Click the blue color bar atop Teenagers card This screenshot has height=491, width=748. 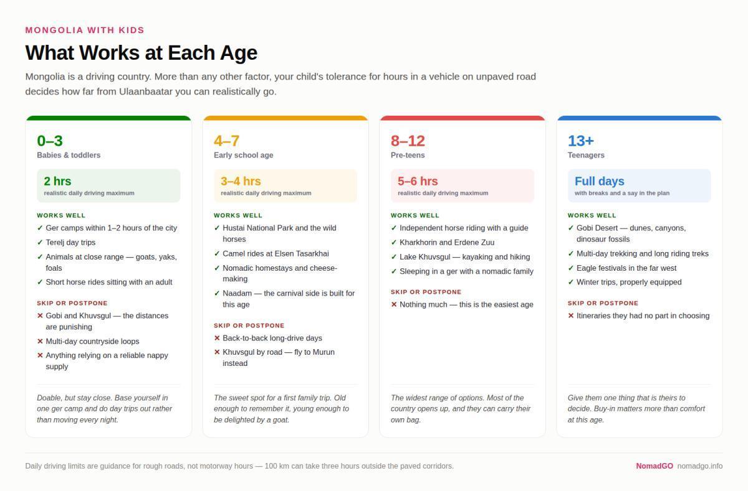[639, 118]
